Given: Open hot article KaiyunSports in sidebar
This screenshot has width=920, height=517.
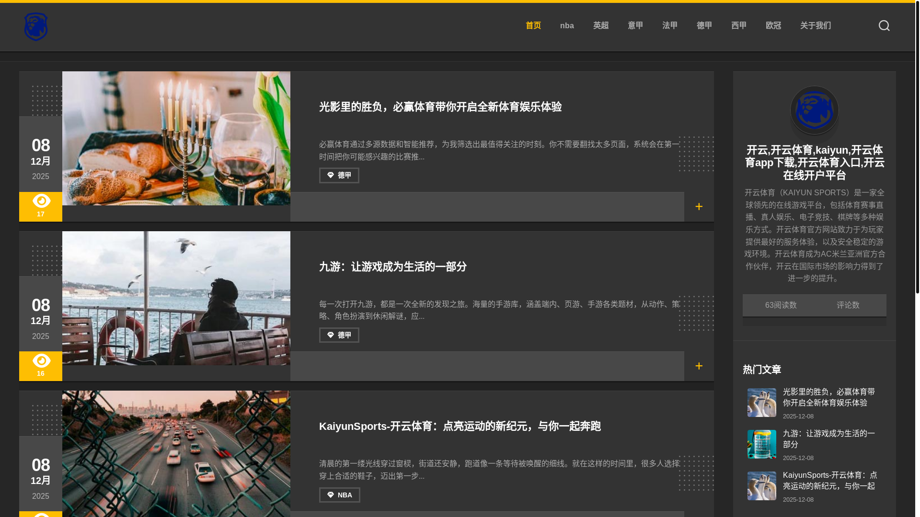Looking at the screenshot, I should [830, 481].
